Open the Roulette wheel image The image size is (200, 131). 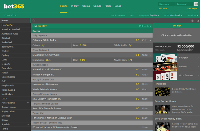pyautogui.click(x=165, y=67)
